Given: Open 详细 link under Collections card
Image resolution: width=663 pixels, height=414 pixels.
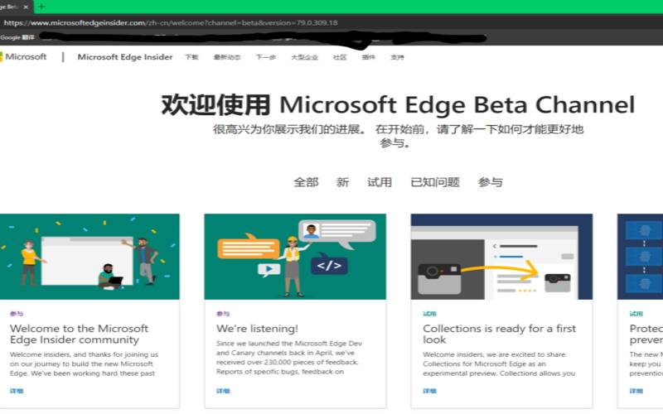Looking at the screenshot, I should tap(429, 391).
